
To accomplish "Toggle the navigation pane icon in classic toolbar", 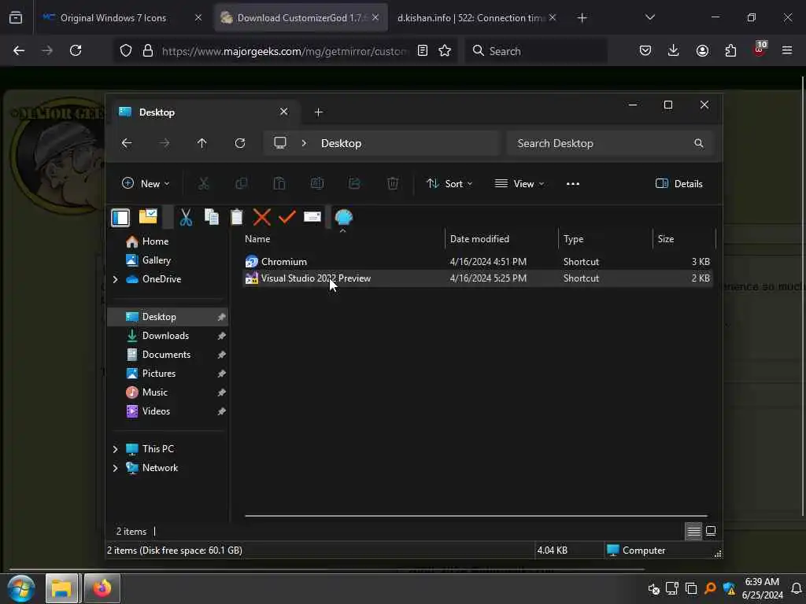I will click(120, 218).
